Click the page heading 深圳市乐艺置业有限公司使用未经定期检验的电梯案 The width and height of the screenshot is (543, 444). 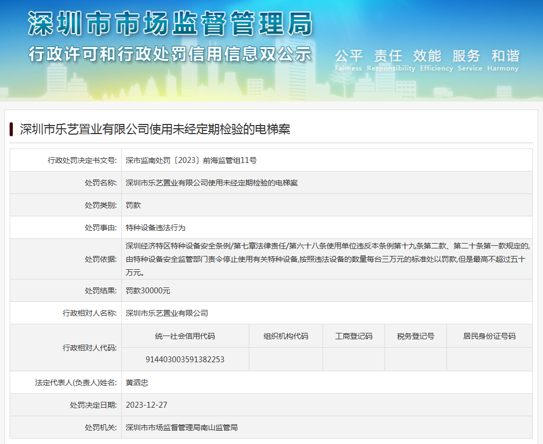click(x=155, y=129)
